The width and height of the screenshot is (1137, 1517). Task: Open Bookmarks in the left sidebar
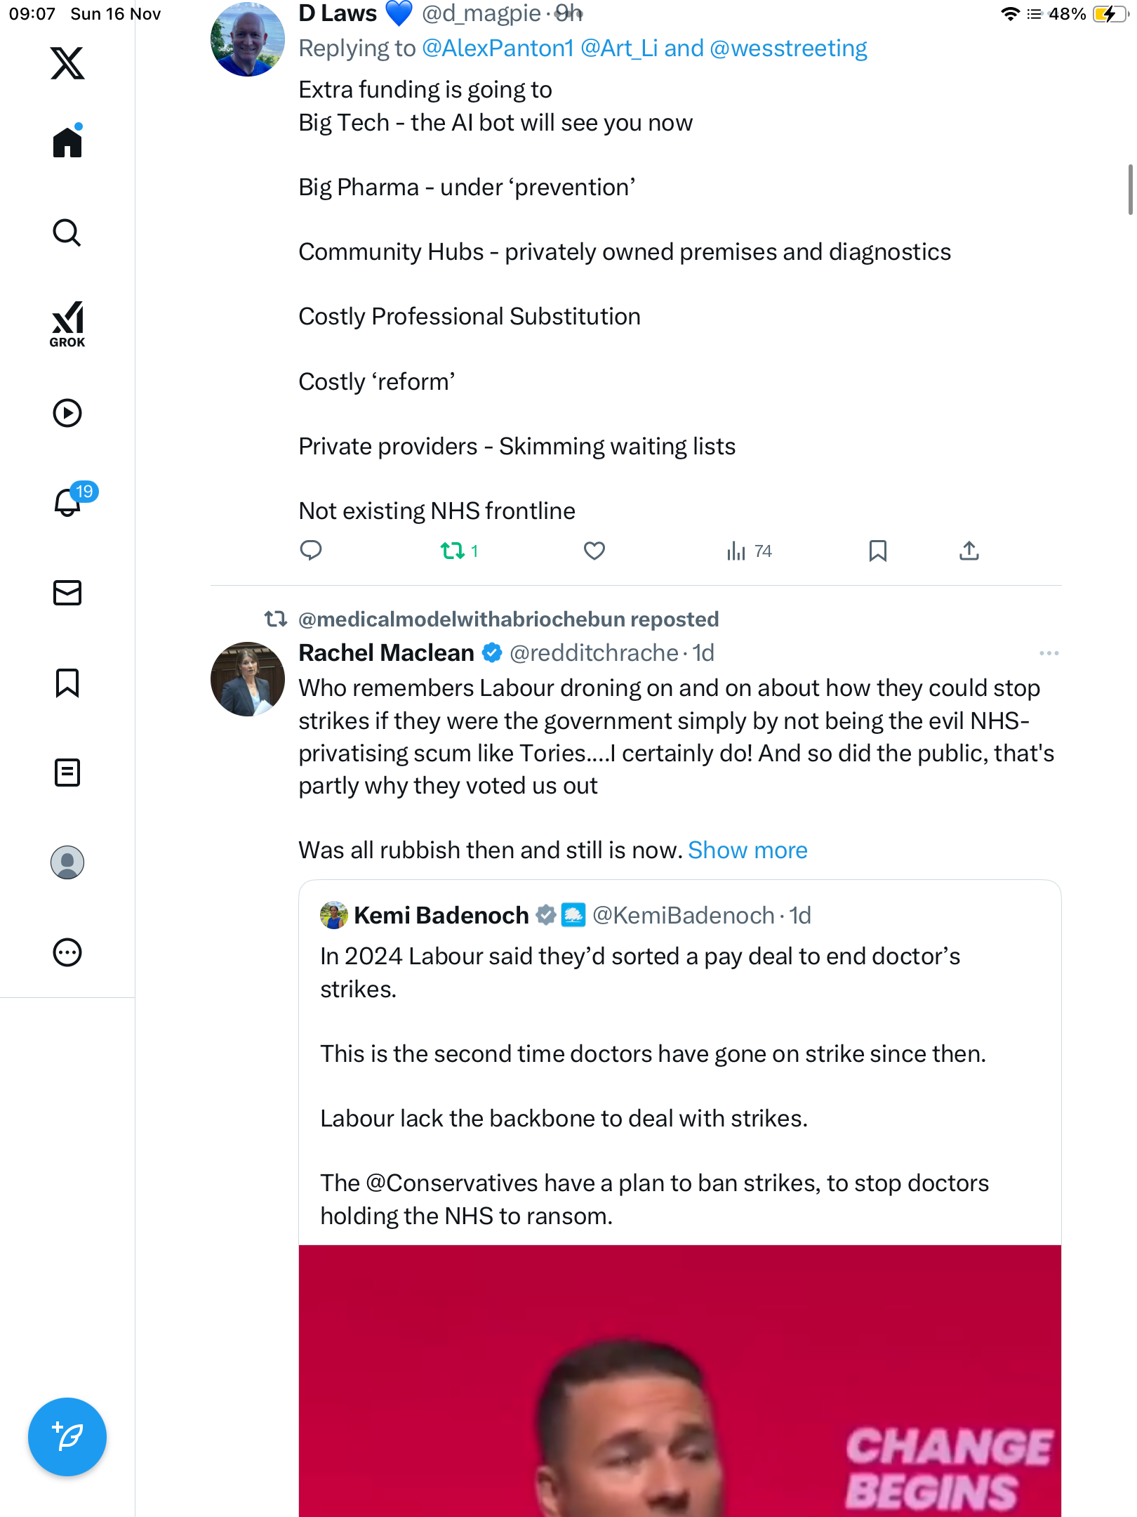point(67,683)
